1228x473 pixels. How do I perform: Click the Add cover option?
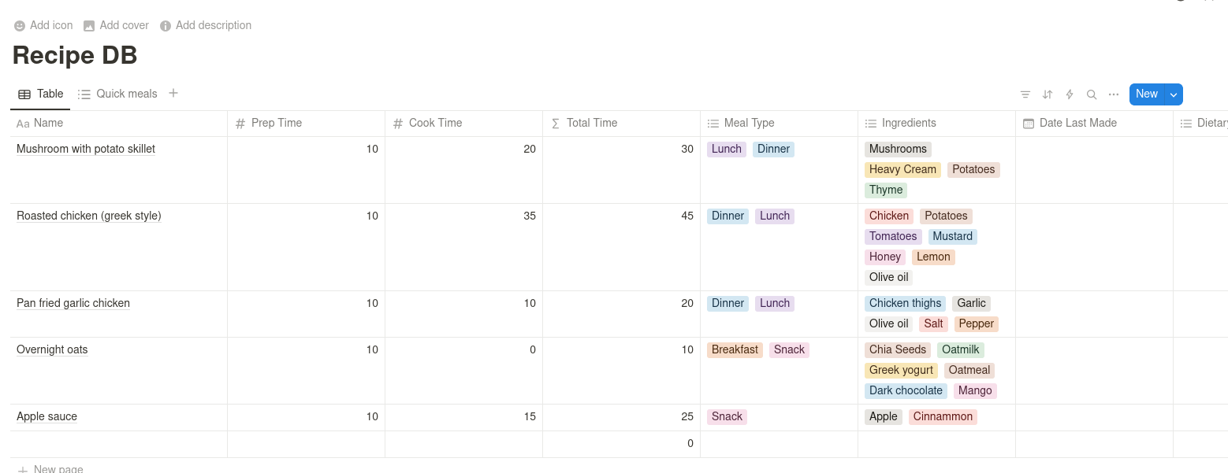pos(116,25)
